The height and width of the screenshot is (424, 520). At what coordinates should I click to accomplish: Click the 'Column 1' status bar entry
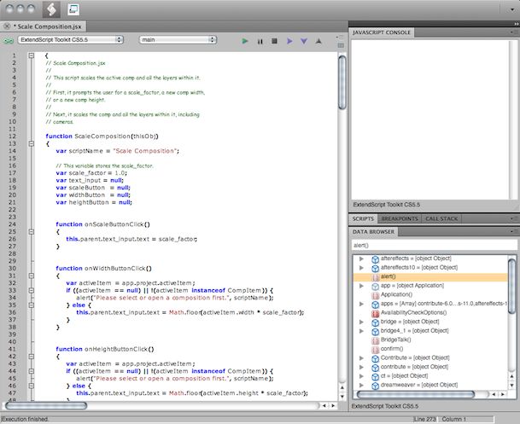(453, 420)
